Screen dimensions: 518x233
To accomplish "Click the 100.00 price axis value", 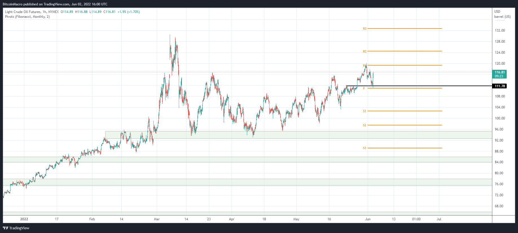I will pos(500,118).
